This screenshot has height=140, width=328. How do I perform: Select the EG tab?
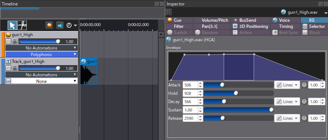[x=314, y=20]
